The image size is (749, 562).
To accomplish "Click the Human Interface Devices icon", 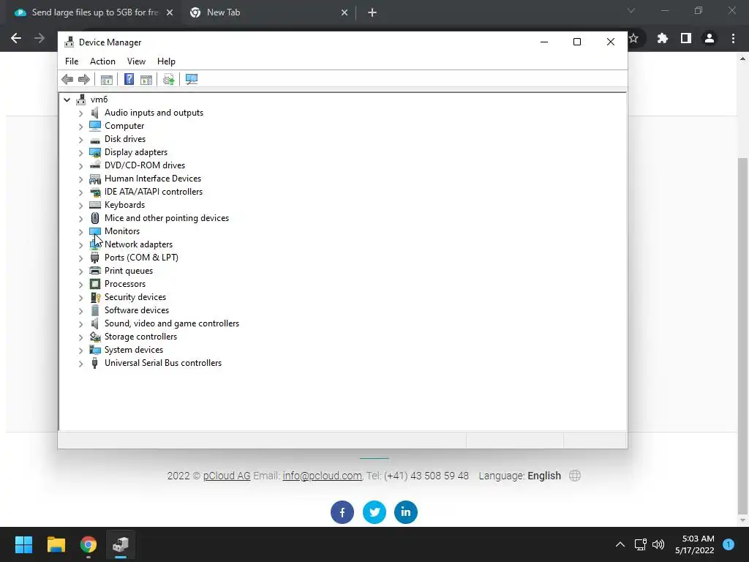I will tap(95, 179).
